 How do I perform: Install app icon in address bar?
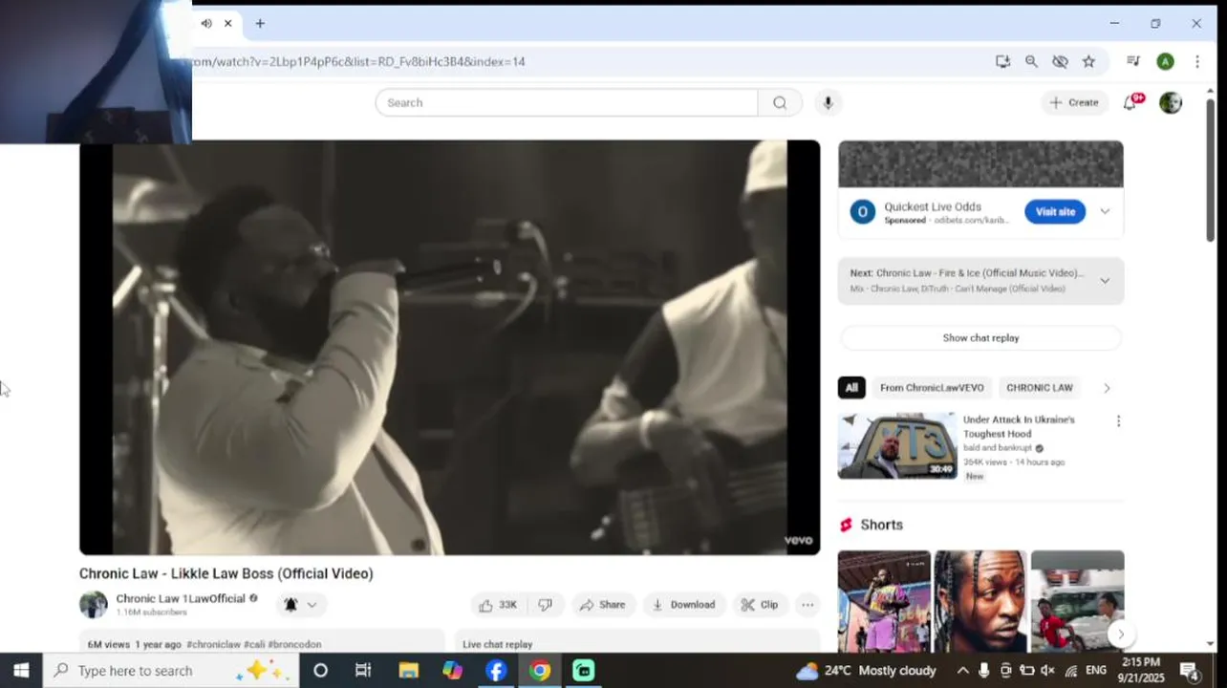[1002, 61]
